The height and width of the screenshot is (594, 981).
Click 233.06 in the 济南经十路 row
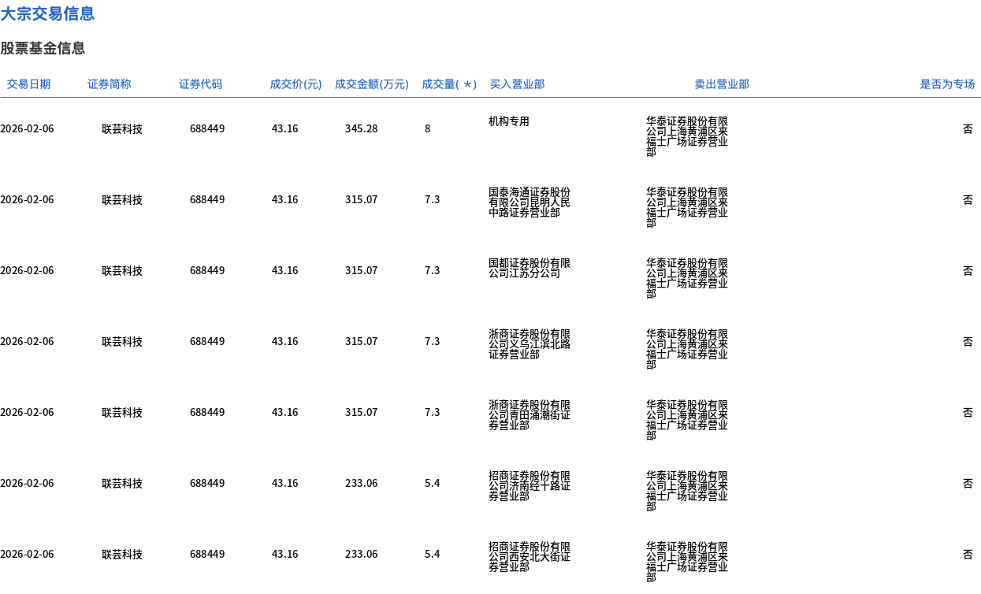coord(361,483)
